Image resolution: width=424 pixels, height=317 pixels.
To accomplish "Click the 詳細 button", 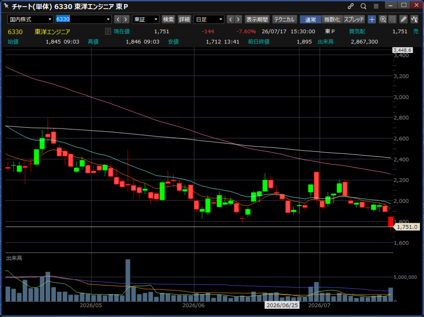I will coord(184,19).
